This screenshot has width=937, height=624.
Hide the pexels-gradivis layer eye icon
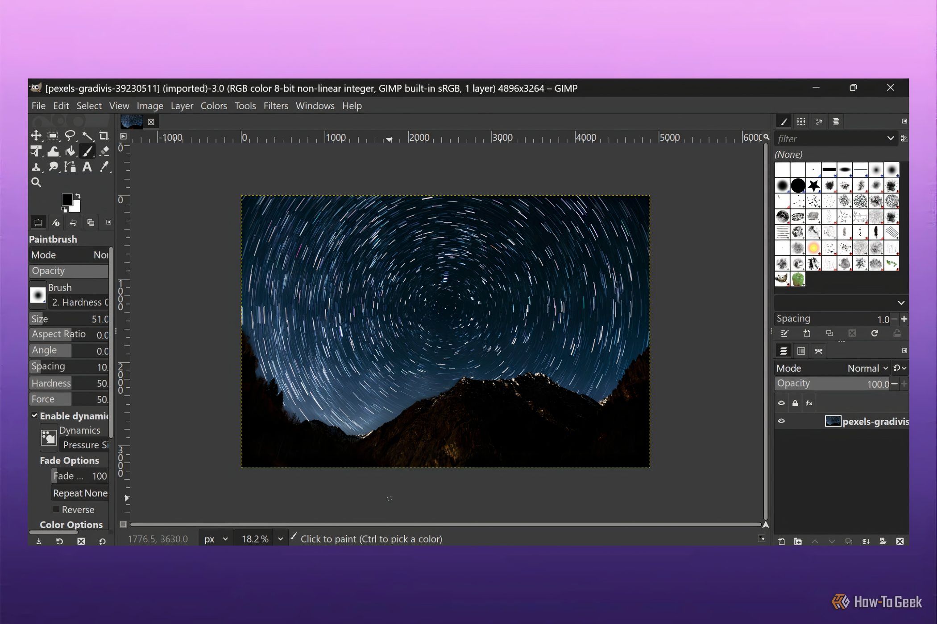pyautogui.click(x=781, y=421)
